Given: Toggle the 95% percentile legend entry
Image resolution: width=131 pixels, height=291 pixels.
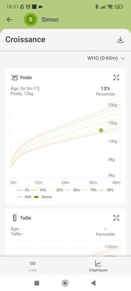Looking at the screenshot, I should point(24,197).
